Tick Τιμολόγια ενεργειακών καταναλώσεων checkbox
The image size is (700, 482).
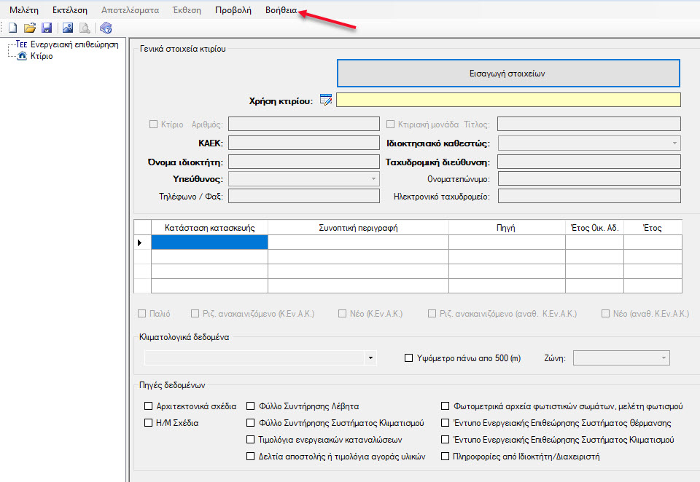[250, 439]
